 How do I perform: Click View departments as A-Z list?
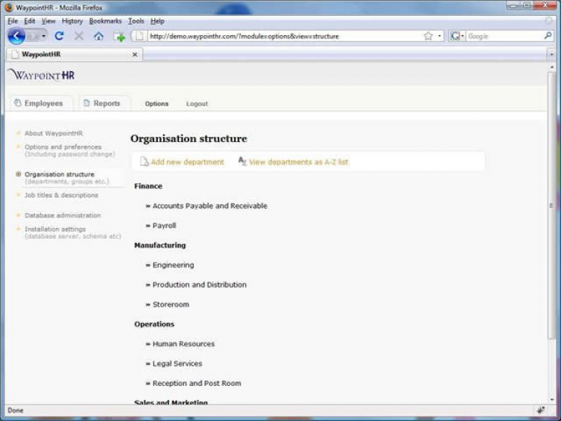[x=298, y=162]
